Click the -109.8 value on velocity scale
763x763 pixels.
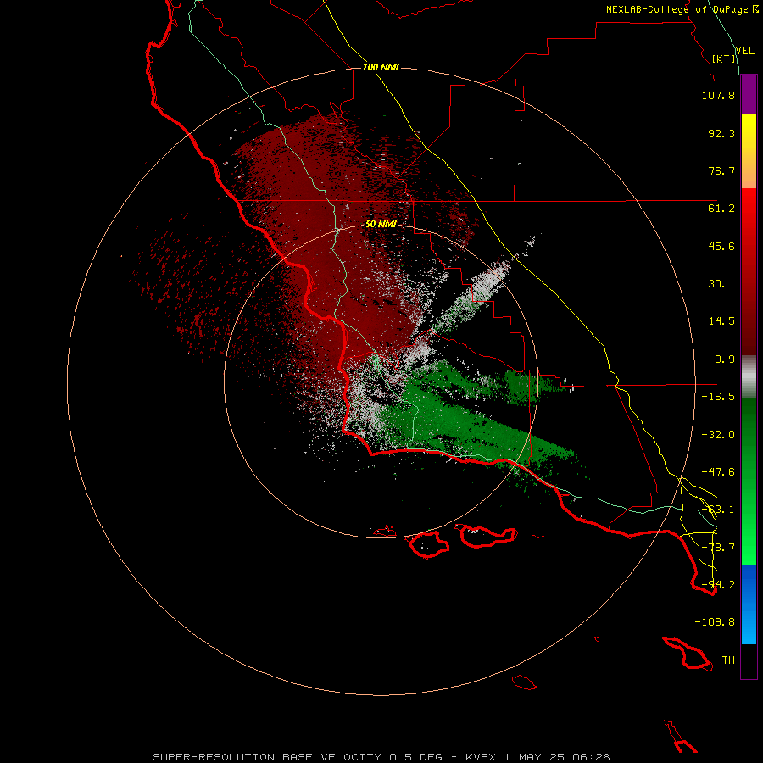[715, 622]
